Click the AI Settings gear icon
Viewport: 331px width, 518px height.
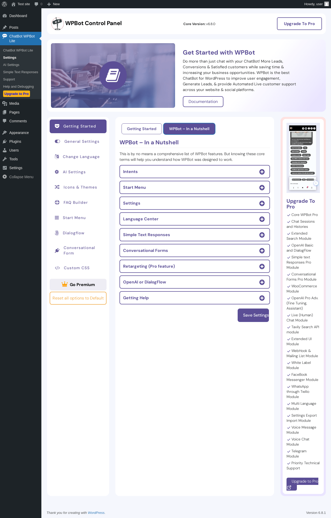point(57,172)
